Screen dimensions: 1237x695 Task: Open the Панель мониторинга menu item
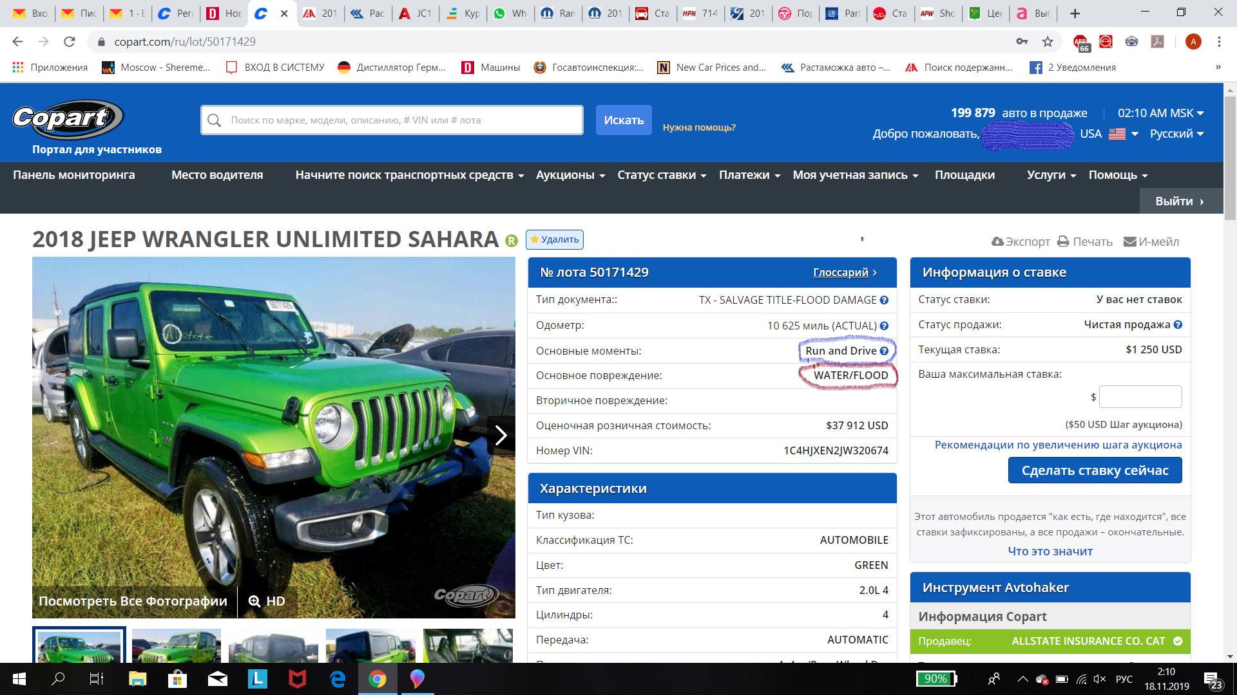74,175
